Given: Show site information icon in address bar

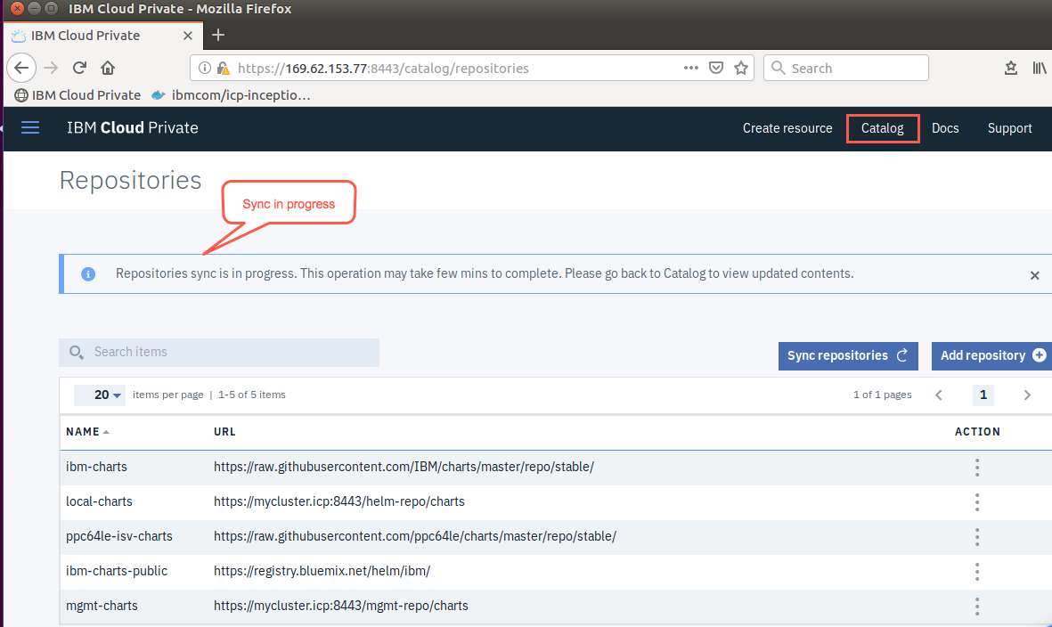Looking at the screenshot, I should tap(205, 68).
